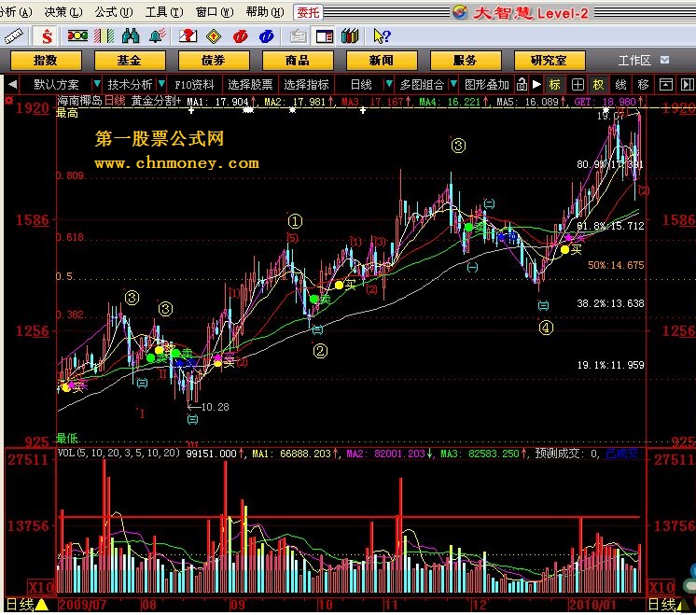This screenshot has height=615, width=696.
Task: Click the 委托 order button
Action: pyautogui.click(x=308, y=12)
